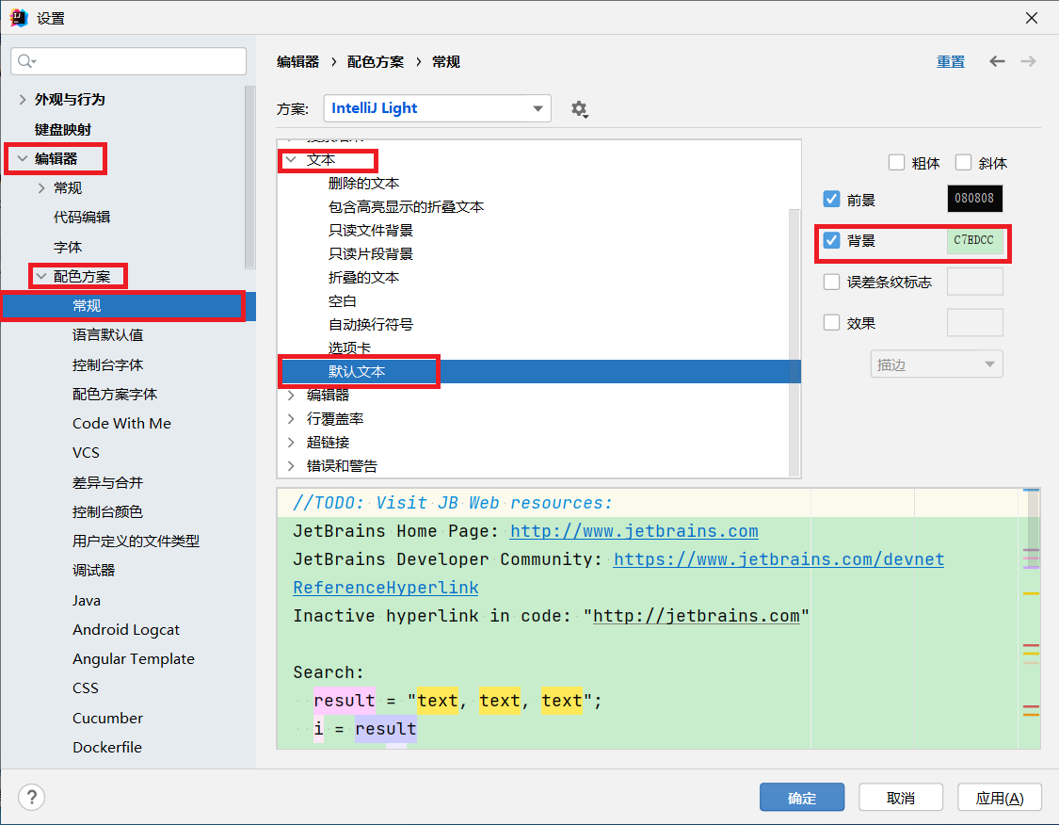Go forward with the right arrow icon
Screen dimensions: 1059x825
(1028, 61)
